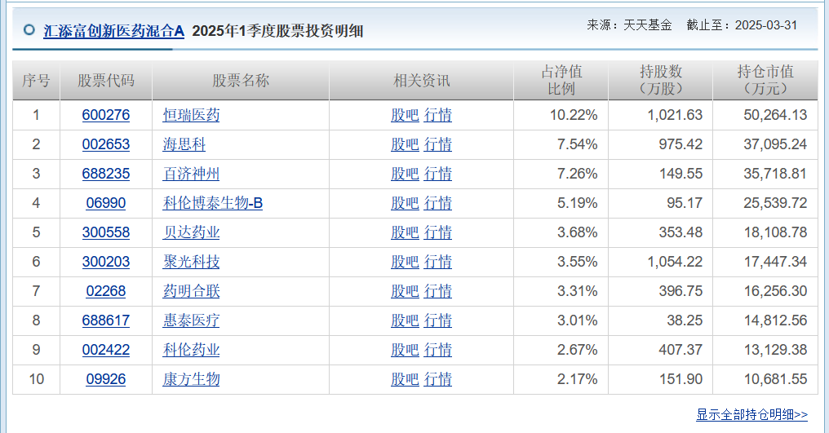Click stock code 688235
The height and width of the screenshot is (433, 829).
[106, 174]
